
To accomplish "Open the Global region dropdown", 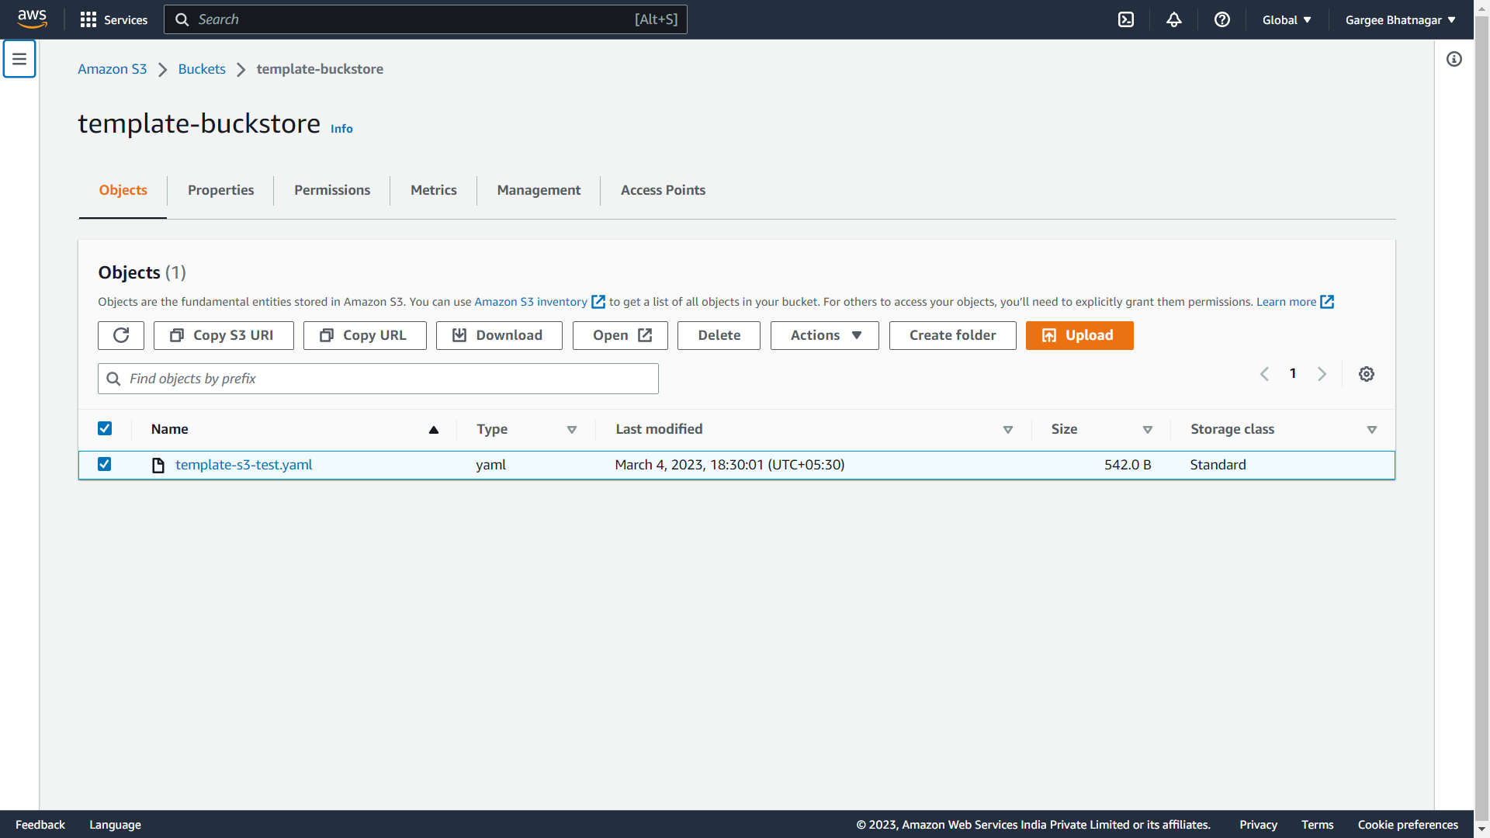I will point(1286,19).
